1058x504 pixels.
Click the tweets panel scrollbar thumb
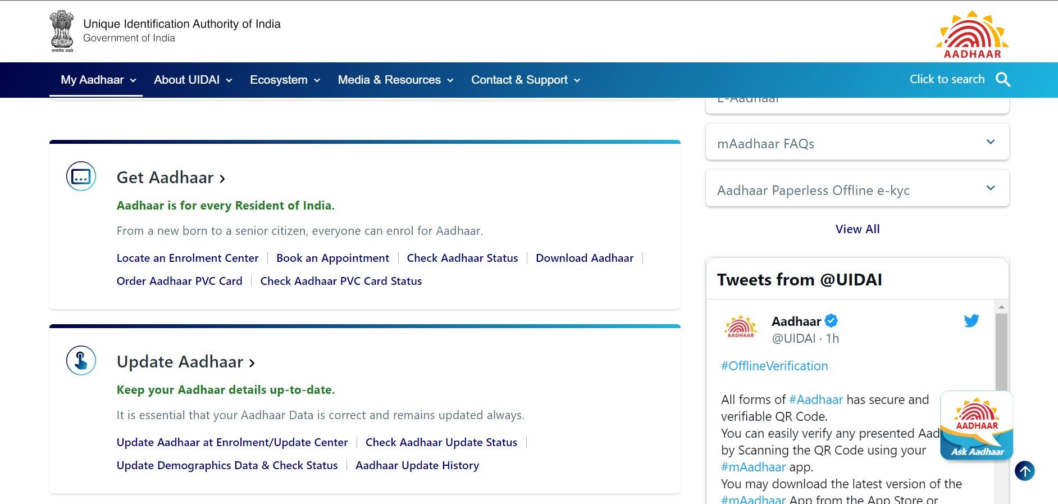click(x=1001, y=351)
